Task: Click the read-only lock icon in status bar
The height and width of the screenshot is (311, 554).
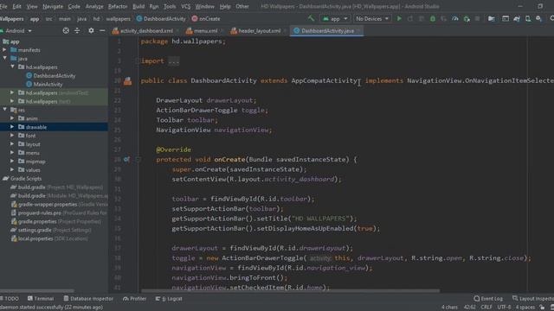Action: pos(542,308)
